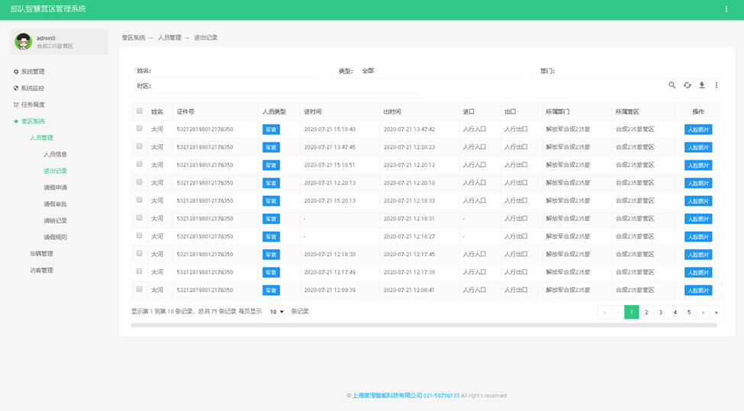
Task: Click the refresh icon above the table
Action: pos(687,85)
